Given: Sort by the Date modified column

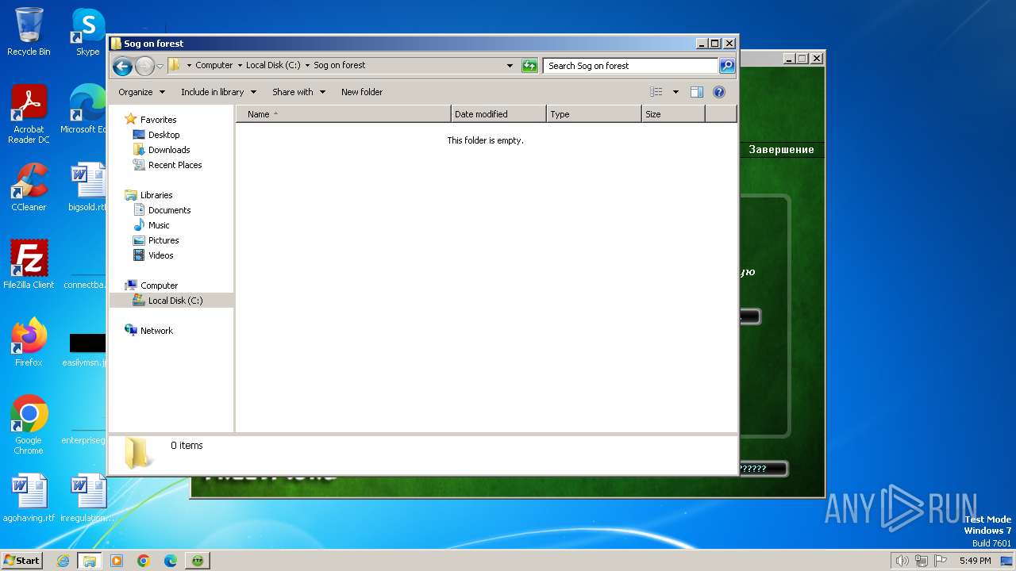Looking at the screenshot, I should click(498, 114).
